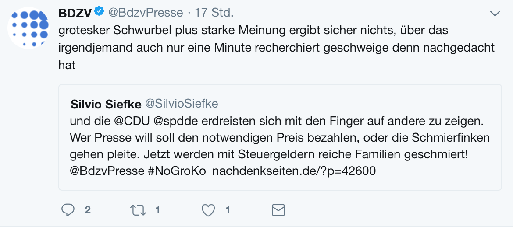Open the @CDU mention in quoted tweet

132,122
